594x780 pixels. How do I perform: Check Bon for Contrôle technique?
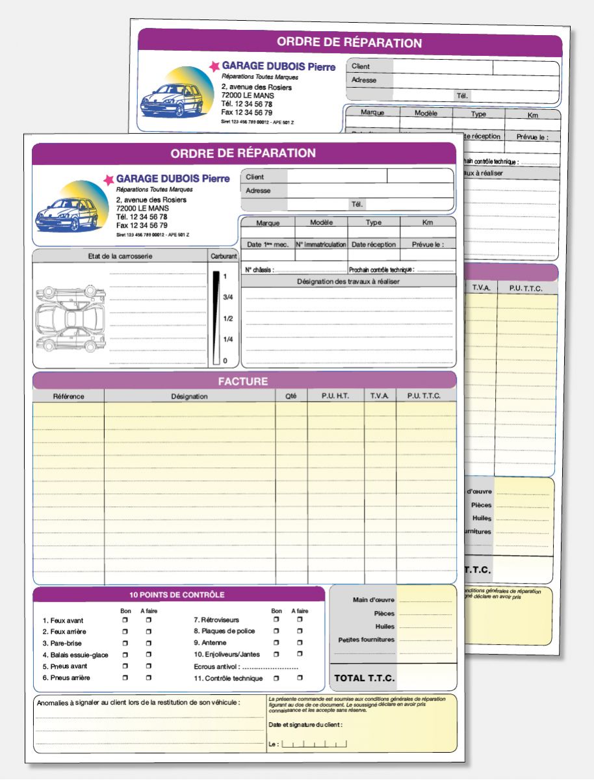click(x=276, y=678)
